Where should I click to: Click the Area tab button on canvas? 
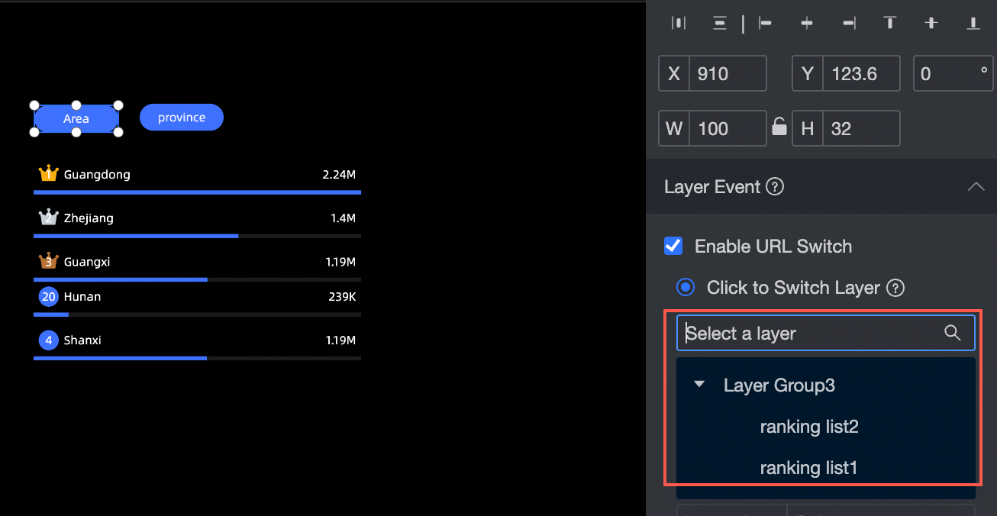tap(76, 118)
